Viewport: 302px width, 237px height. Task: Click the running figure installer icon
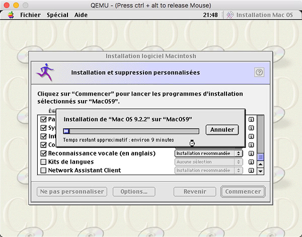click(x=45, y=72)
